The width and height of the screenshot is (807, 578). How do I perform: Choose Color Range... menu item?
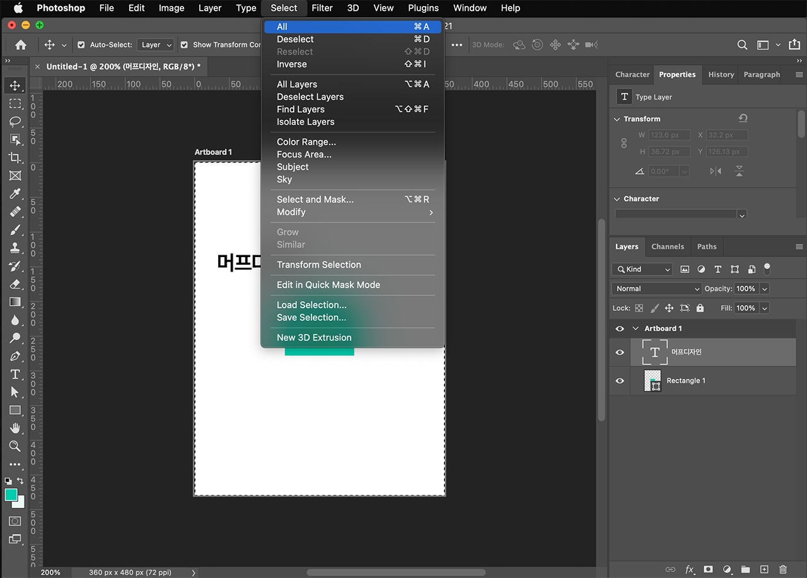point(353,142)
